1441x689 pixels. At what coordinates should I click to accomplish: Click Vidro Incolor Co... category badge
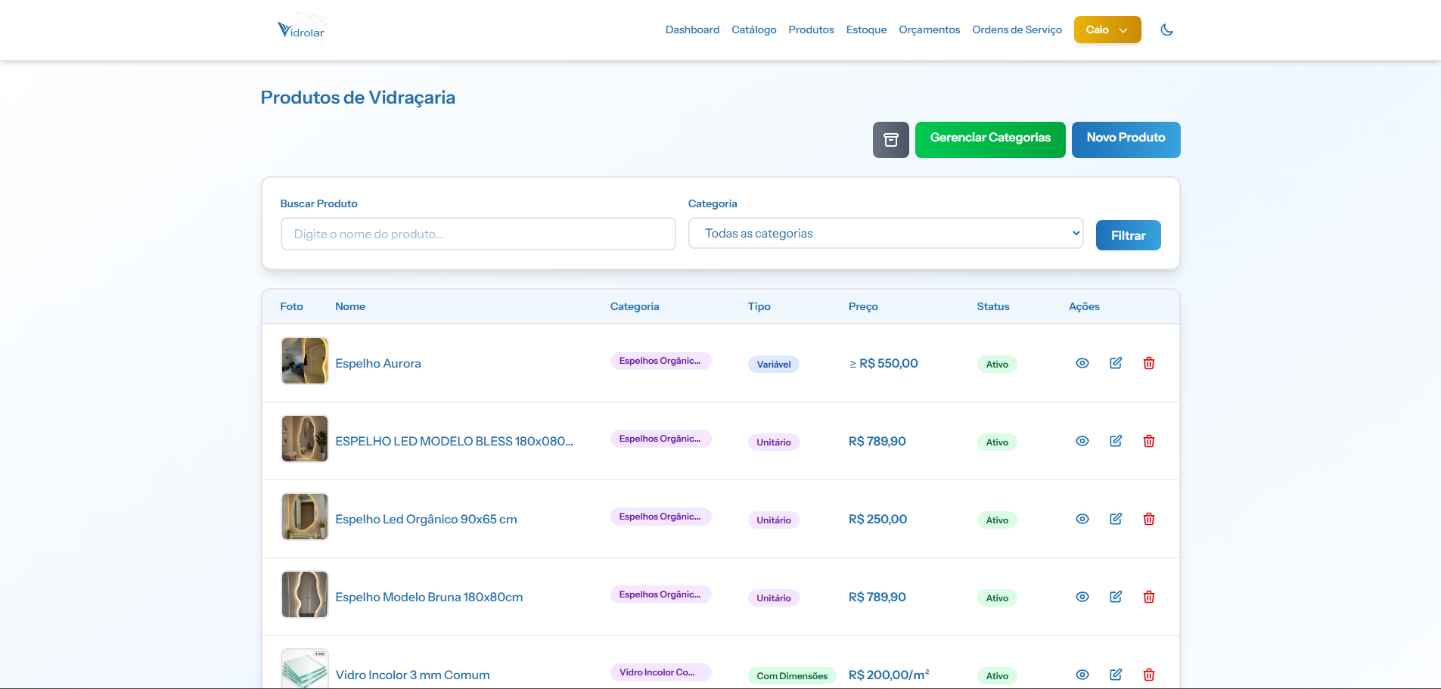[x=660, y=672]
